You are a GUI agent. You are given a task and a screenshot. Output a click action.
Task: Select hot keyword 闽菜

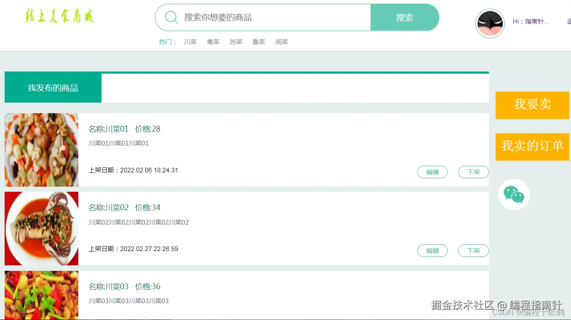282,42
